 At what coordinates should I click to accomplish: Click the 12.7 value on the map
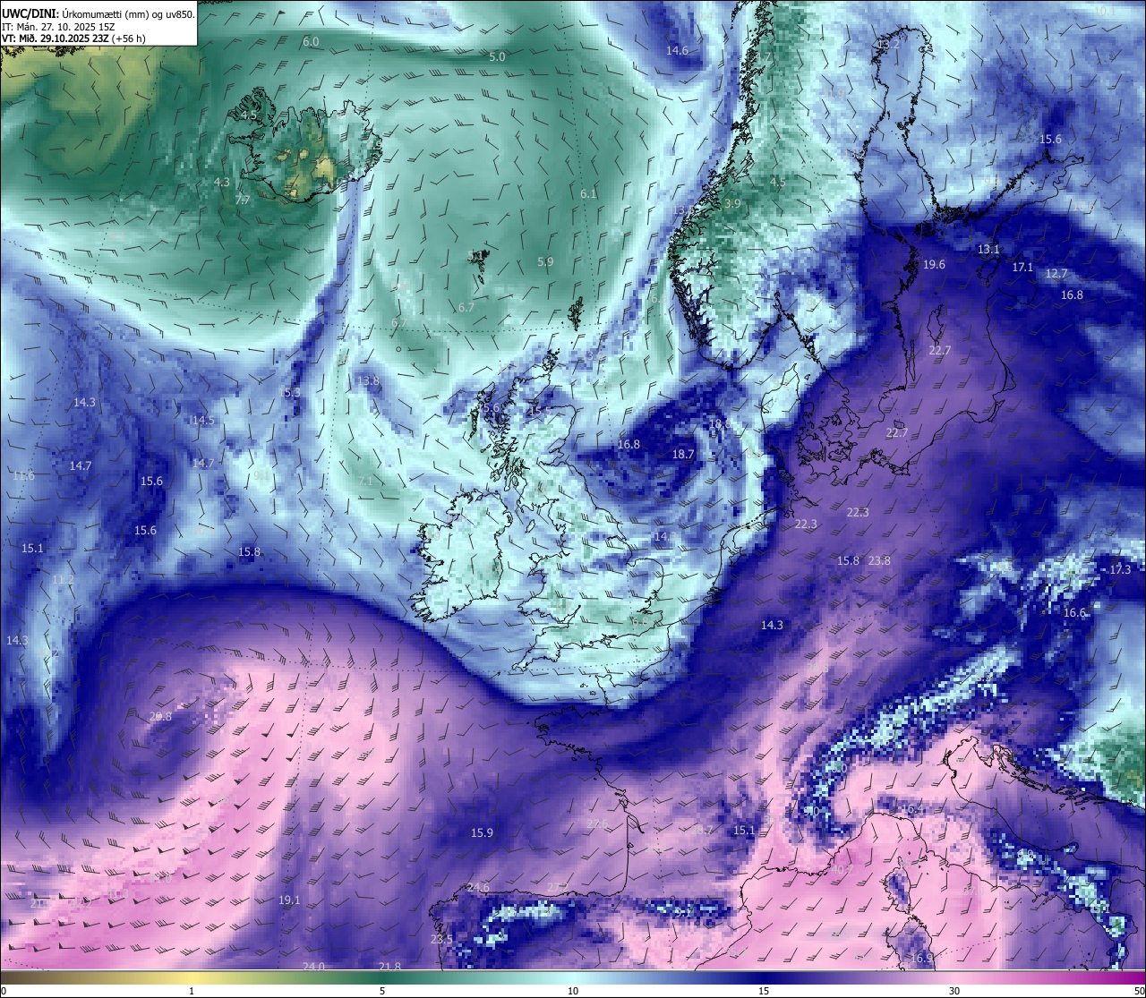click(1056, 273)
